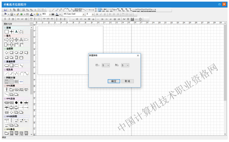229x142 pixels.
Task: Open the 行 (rows) dropdown
Action: pyautogui.click(x=106, y=65)
